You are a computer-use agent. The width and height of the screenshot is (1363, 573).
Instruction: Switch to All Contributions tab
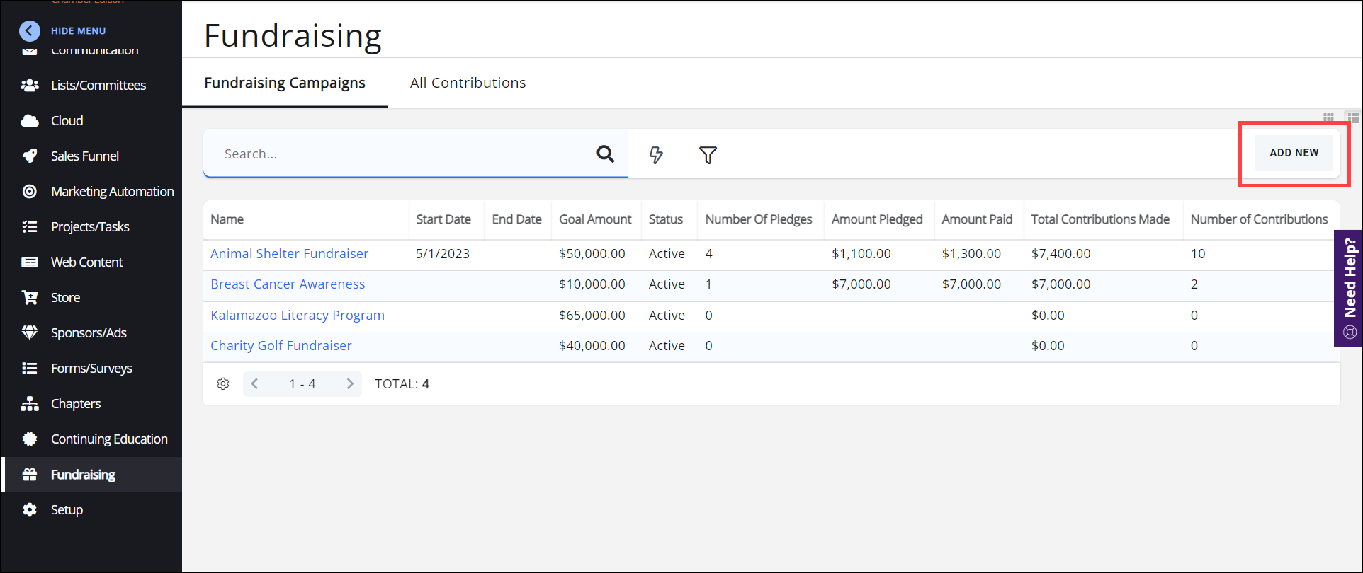(468, 83)
